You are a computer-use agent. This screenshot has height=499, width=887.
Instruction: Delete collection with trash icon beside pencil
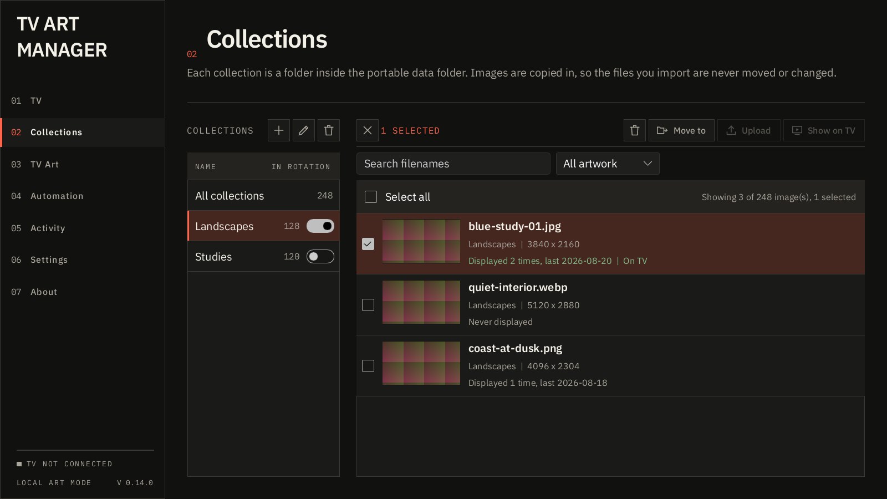pyautogui.click(x=329, y=130)
